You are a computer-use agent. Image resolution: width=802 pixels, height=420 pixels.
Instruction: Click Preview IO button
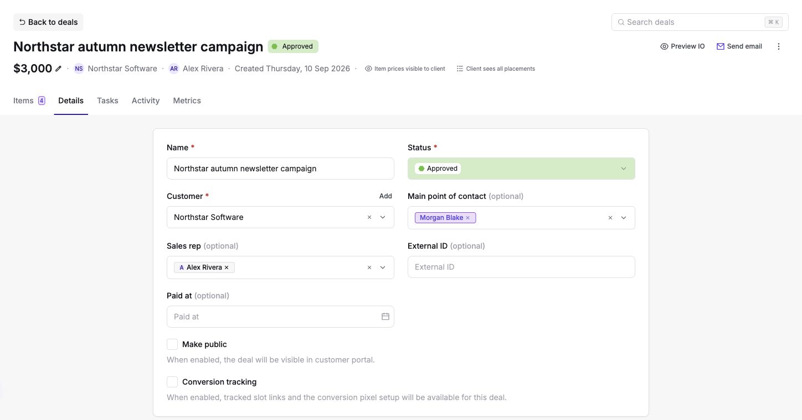click(682, 46)
